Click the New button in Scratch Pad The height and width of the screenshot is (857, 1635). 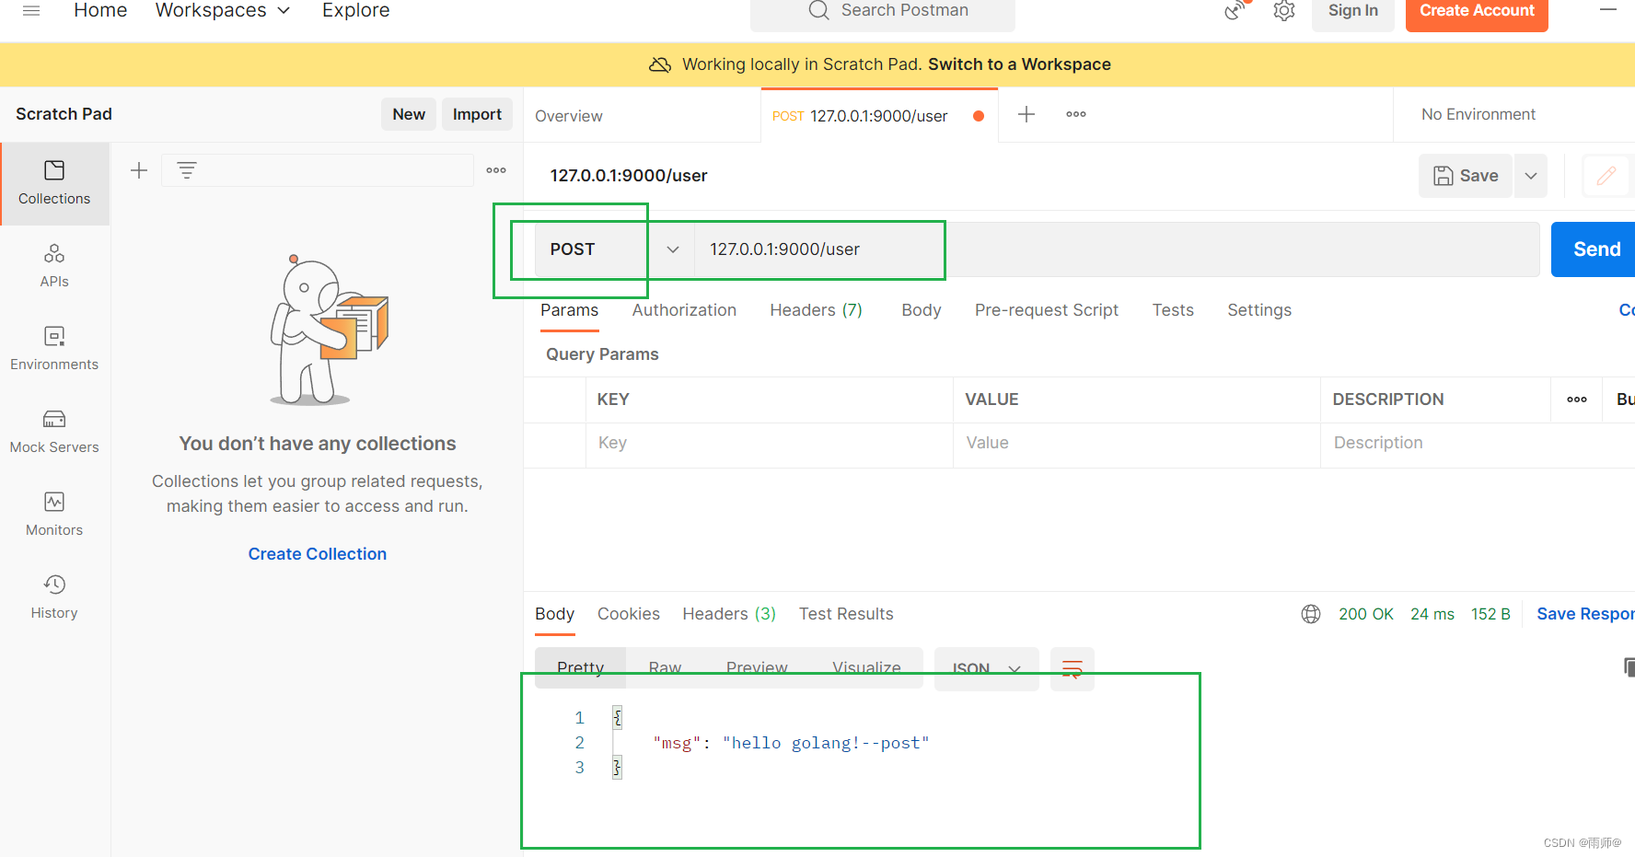(409, 114)
